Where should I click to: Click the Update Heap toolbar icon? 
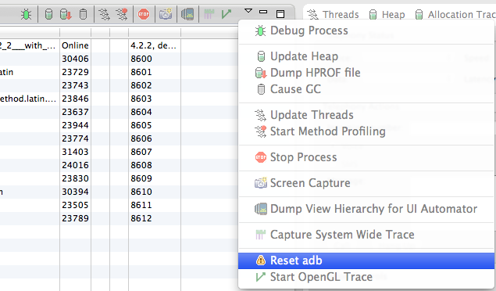pos(48,14)
